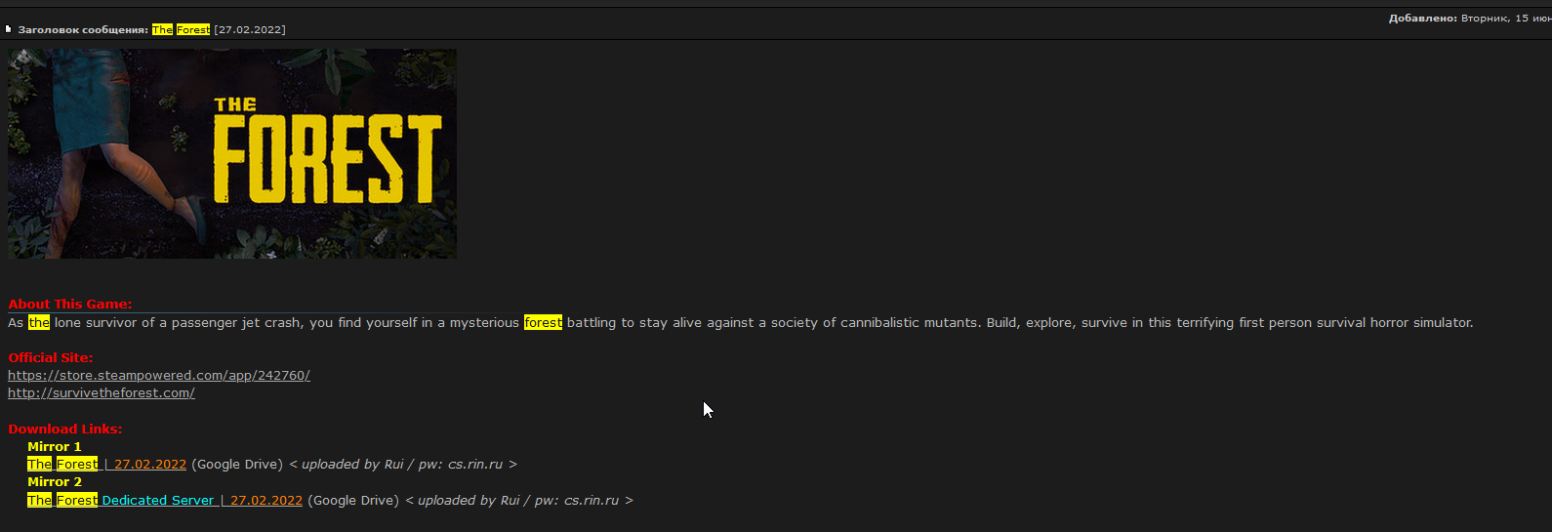1552x532 pixels.
Task: Click the 'Mirror 1' label
Action: [x=55, y=447]
